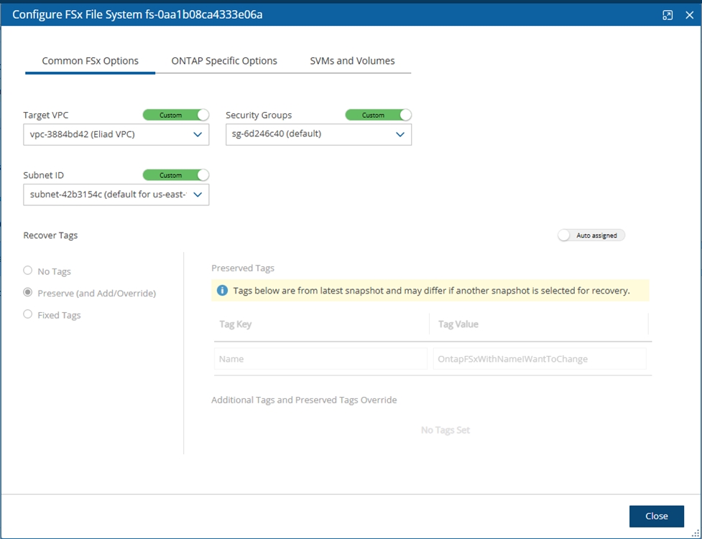Click the maximize dialog icon in title bar

coord(668,15)
